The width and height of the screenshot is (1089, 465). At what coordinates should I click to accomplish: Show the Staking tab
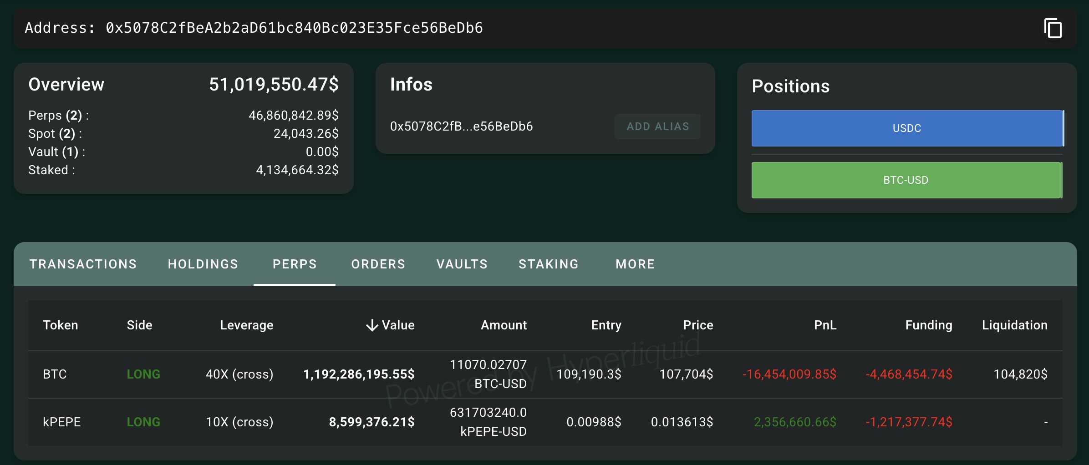pos(549,264)
